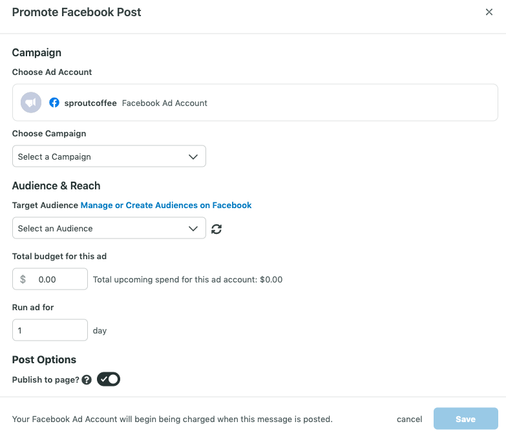Click the refresh audiences icon
This screenshot has width=506, height=435.
click(216, 229)
